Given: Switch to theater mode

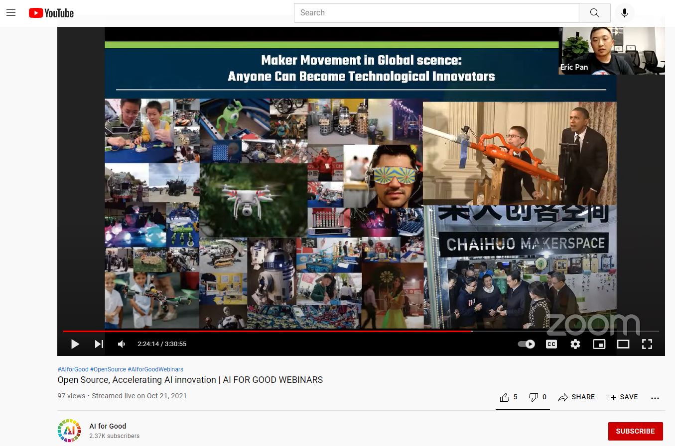Looking at the screenshot, I should 623,344.
